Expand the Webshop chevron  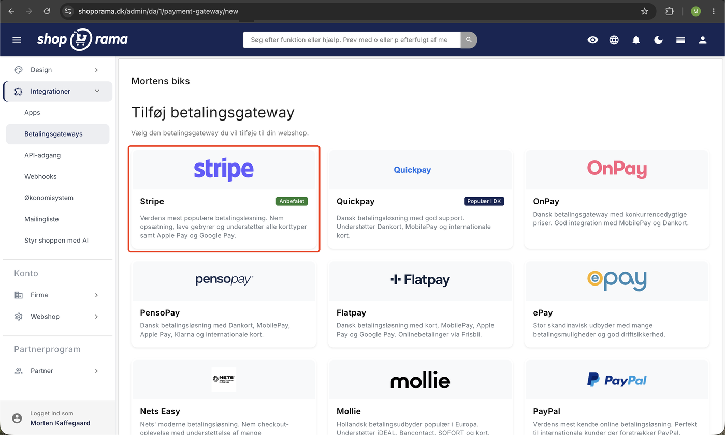pyautogui.click(x=97, y=317)
